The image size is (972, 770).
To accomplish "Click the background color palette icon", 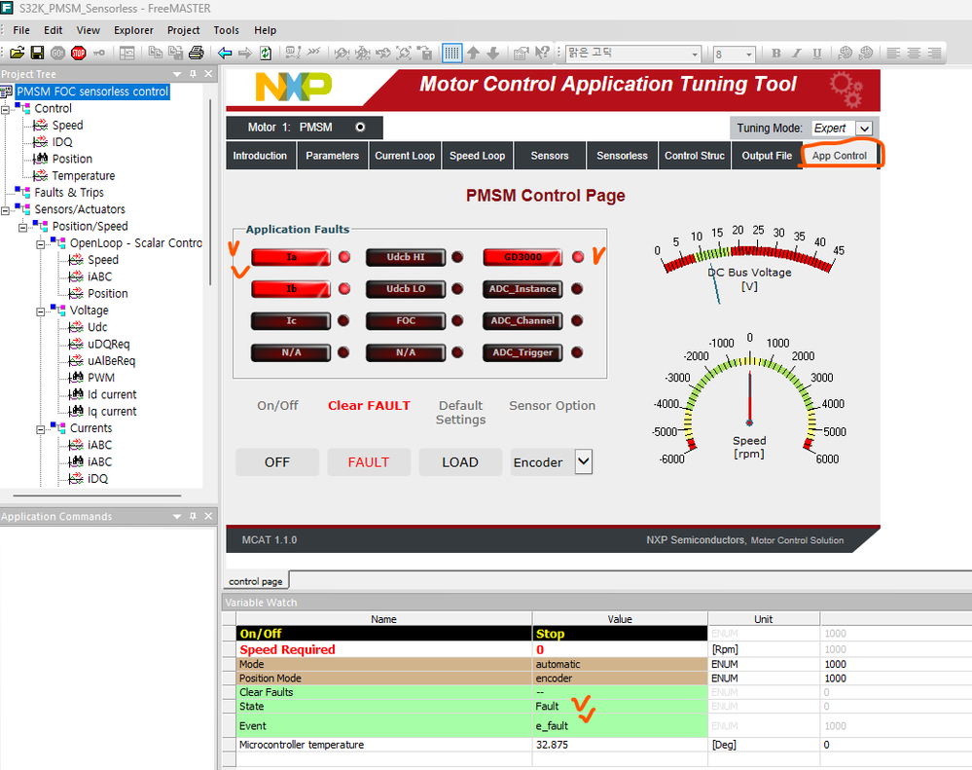I will pos(866,54).
